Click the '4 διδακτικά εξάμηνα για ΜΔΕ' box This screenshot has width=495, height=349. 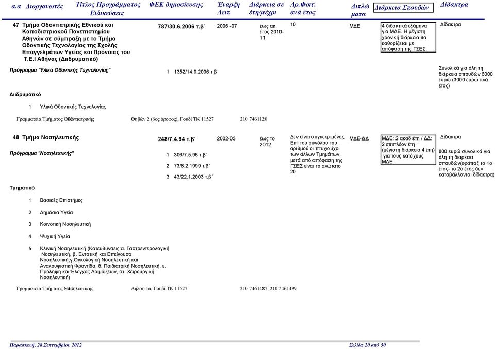coord(408,38)
